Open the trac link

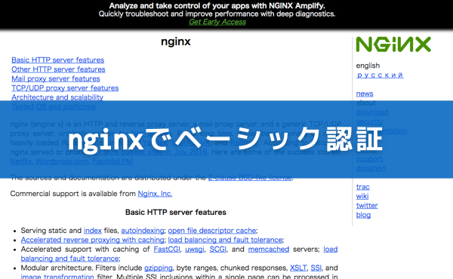[363, 187]
